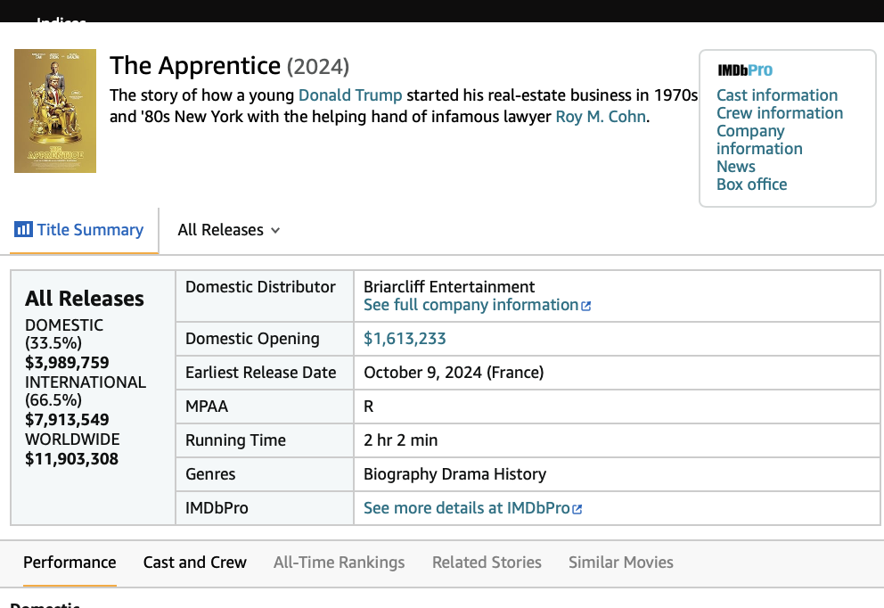Viewport: 884px width, 608px height.
Task: Open Cast information on IMDbPro
Action: [777, 95]
